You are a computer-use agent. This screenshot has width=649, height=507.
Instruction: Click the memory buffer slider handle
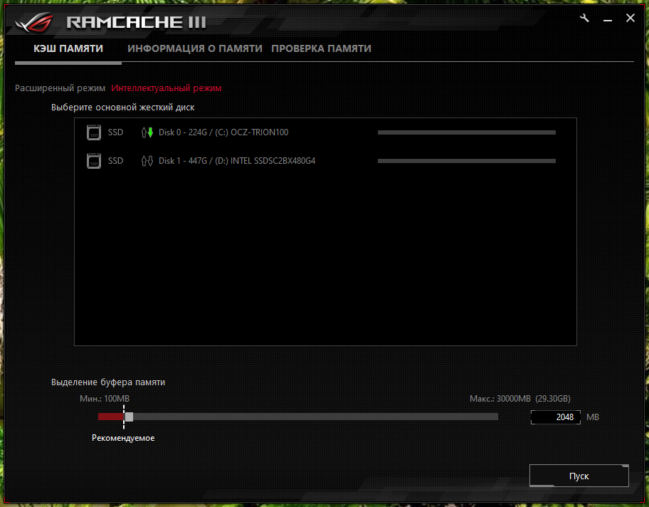[129, 417]
